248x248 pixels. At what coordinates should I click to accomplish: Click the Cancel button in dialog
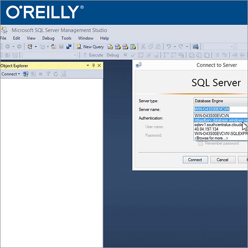point(223,160)
